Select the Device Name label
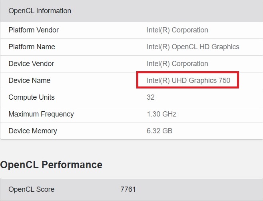The width and height of the screenshot is (263, 201). coord(29,80)
